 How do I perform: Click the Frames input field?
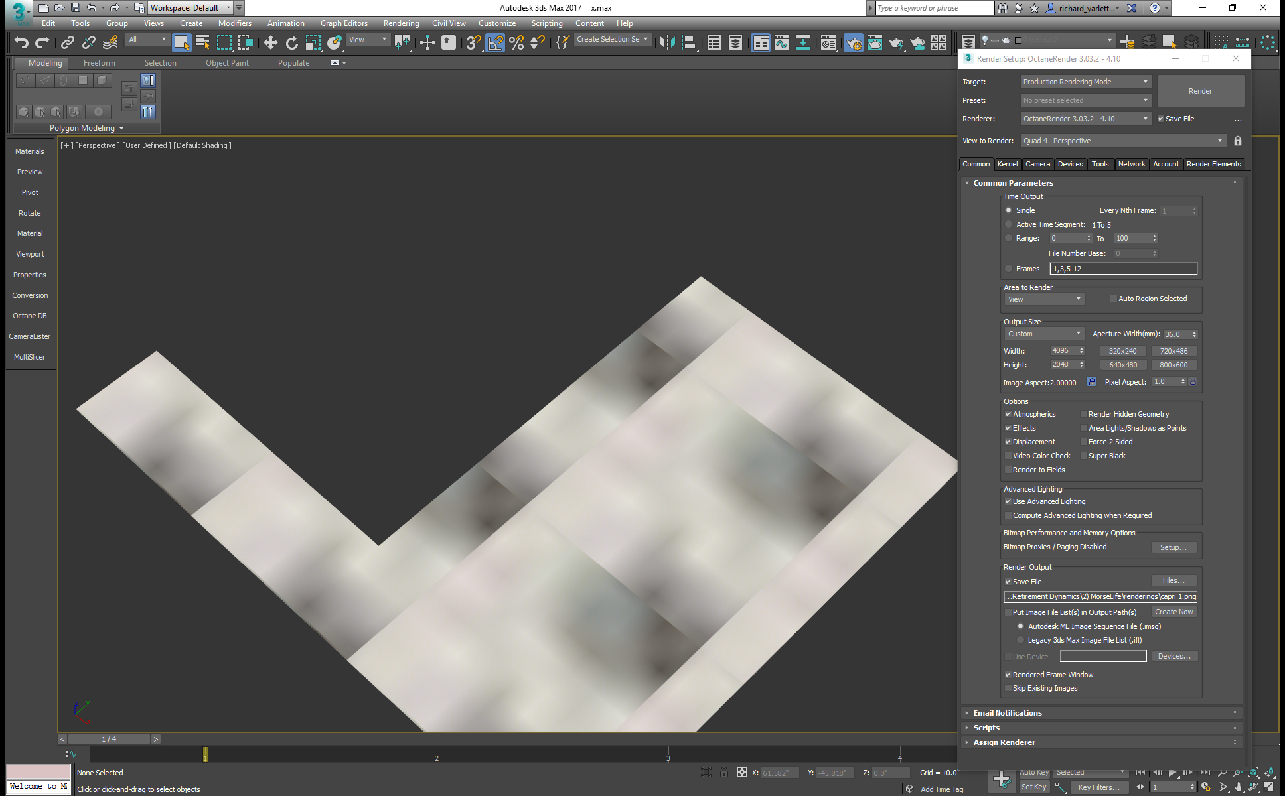coord(1123,269)
